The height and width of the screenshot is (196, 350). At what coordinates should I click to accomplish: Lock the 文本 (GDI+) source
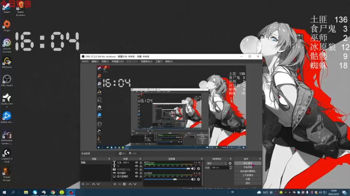140,162
